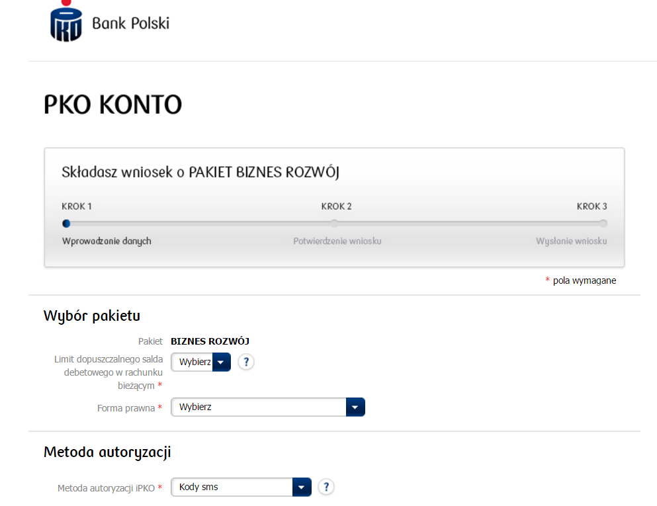Click the blue arrow of Kody sms dropdown
This screenshot has width=657, height=506.
(x=302, y=487)
